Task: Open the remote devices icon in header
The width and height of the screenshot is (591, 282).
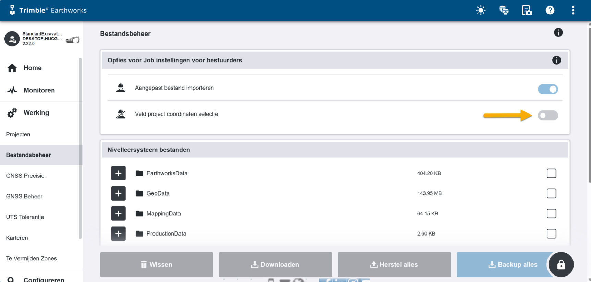Action: point(504,10)
